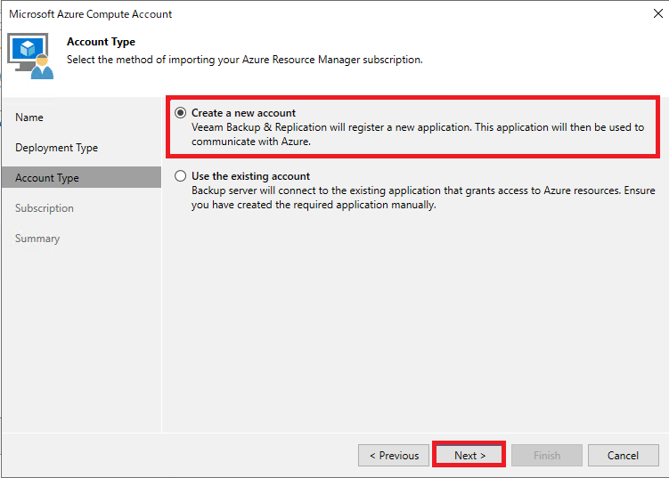Click the 'Backup server will connect' description text
Screen dimensions: 669x478
pyautogui.click(x=423, y=198)
